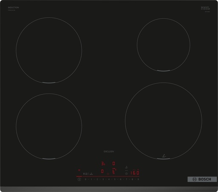Screen dimensions: 218x192
Task: Select the rear-left zone display showing 3
Action: point(103,163)
